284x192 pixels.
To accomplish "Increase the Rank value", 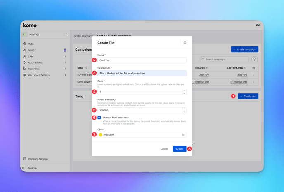I will pyautogui.click(x=184, y=90).
